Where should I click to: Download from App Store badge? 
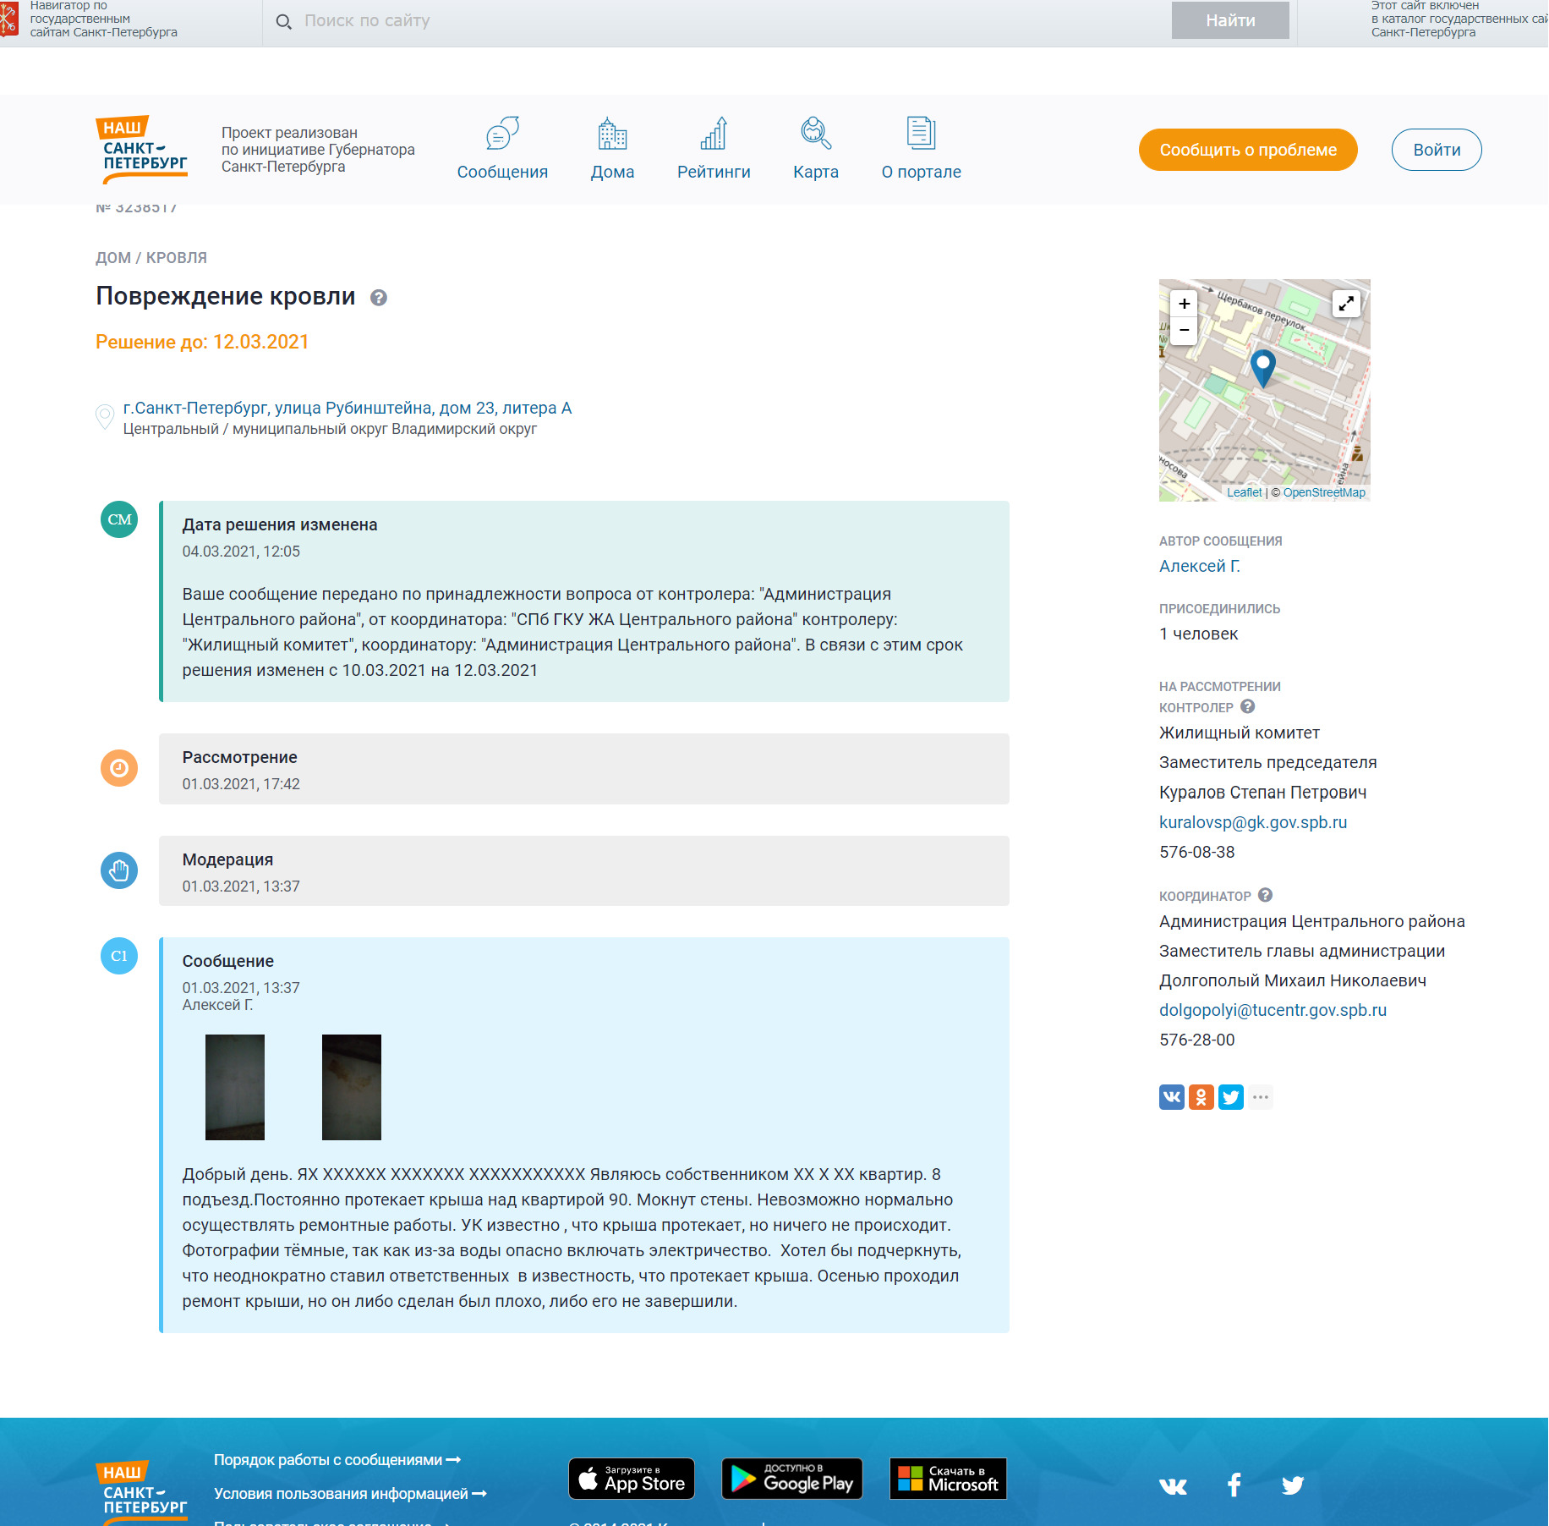click(632, 1479)
